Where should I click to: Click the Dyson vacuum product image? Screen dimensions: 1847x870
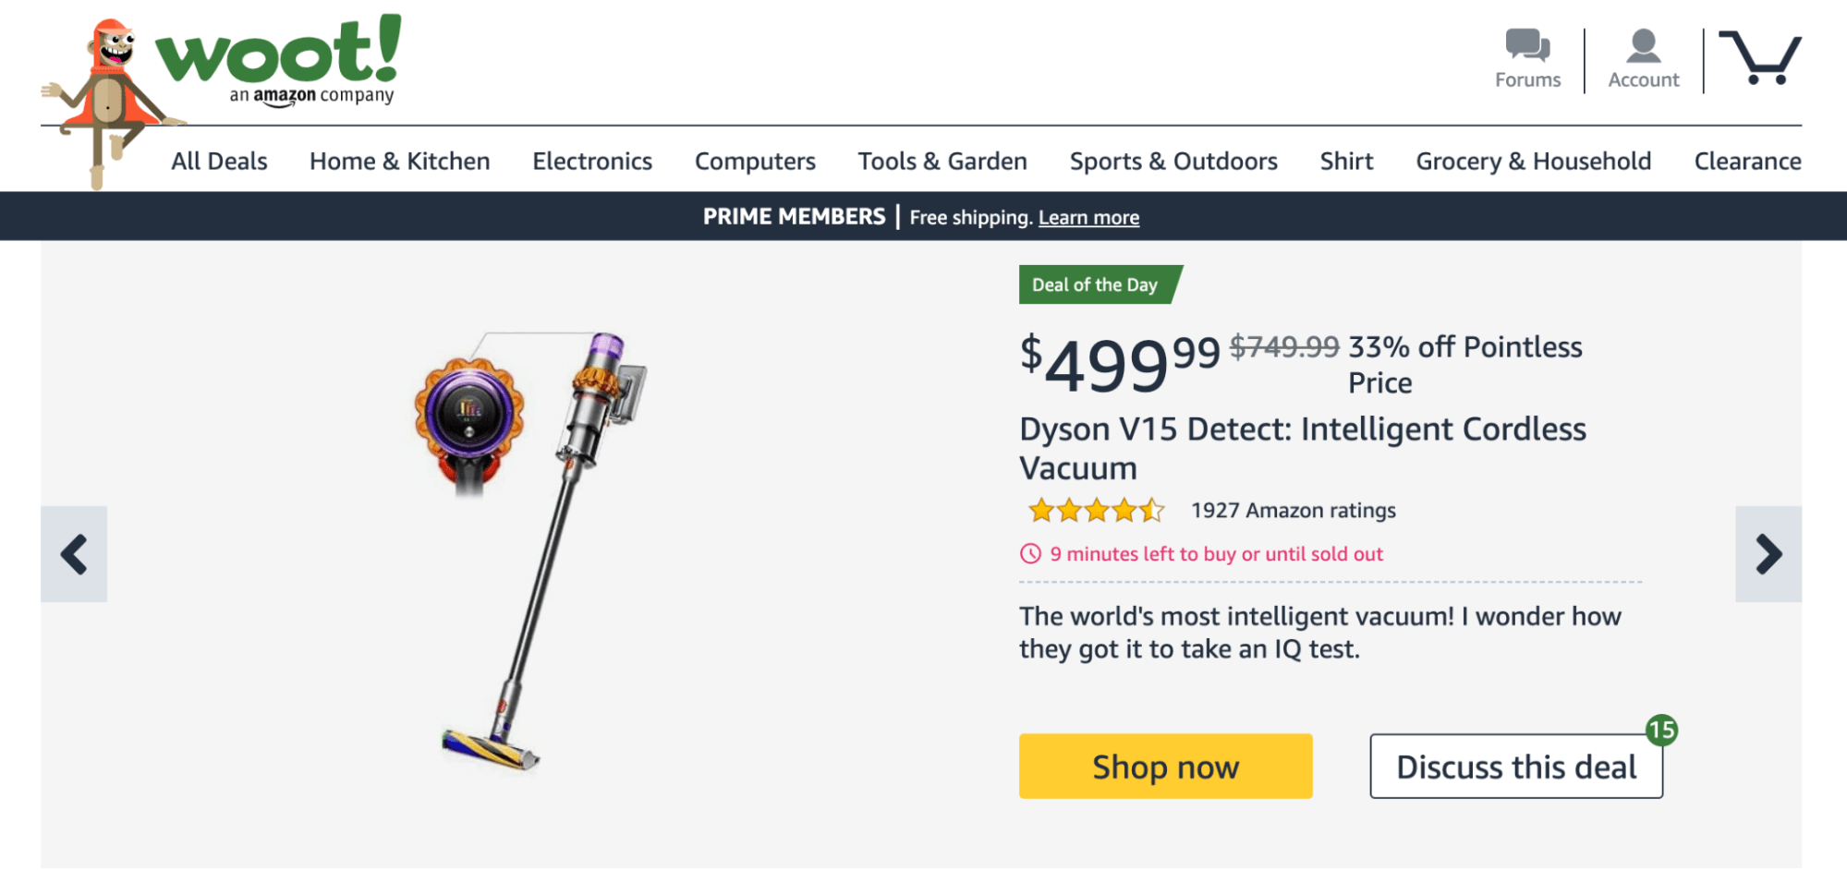(531, 550)
